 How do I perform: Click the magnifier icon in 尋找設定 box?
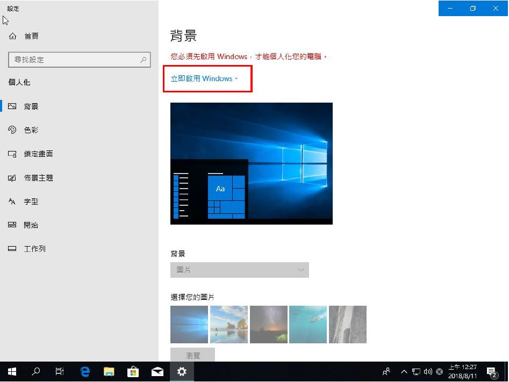[143, 60]
